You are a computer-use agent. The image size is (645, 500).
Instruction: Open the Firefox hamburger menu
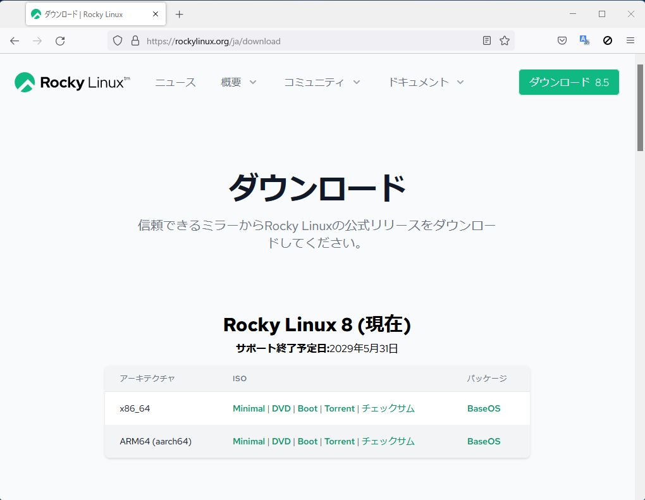pos(630,41)
